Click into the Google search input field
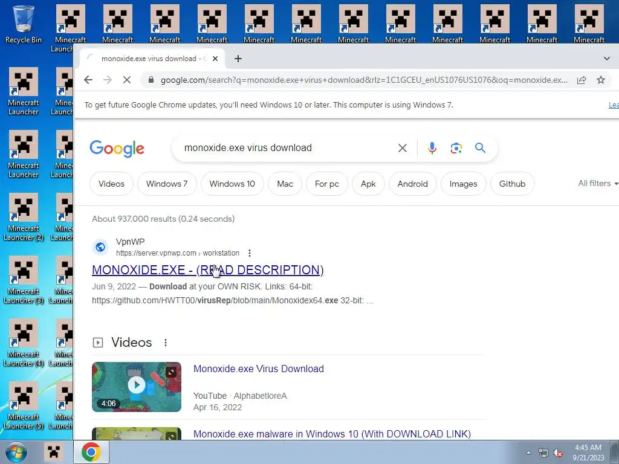619x464 pixels. (286, 148)
